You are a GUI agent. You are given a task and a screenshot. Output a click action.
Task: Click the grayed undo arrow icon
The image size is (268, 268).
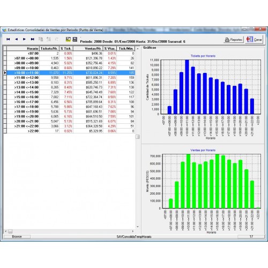coord(57,39)
